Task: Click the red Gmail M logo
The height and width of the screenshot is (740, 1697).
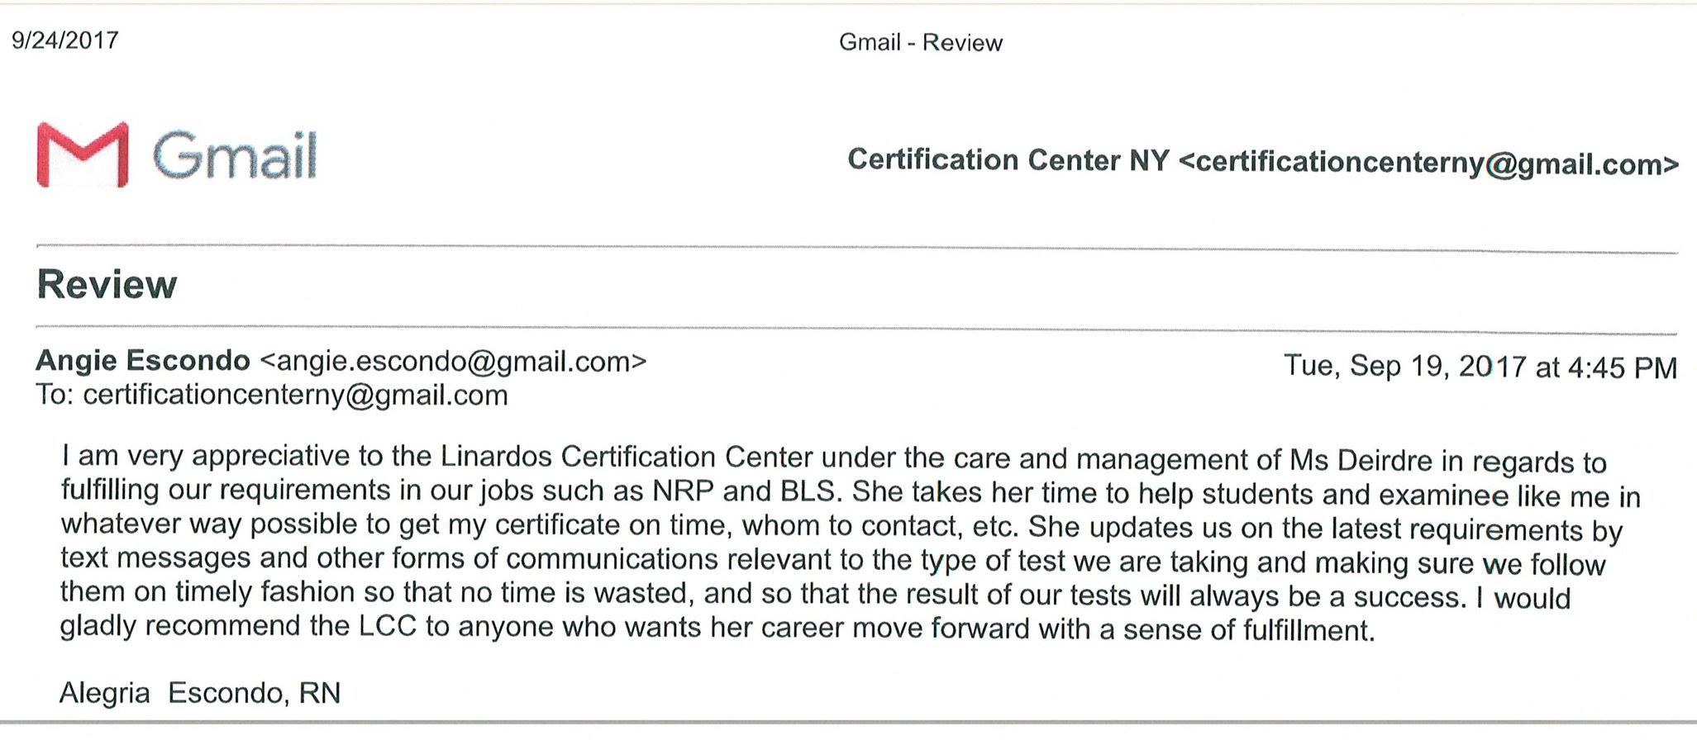Action: pos(83,154)
